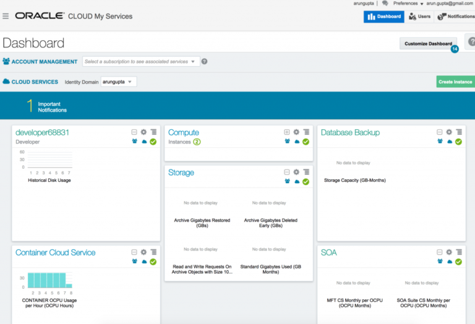Expand the Preferences dropdown menu

click(408, 3)
